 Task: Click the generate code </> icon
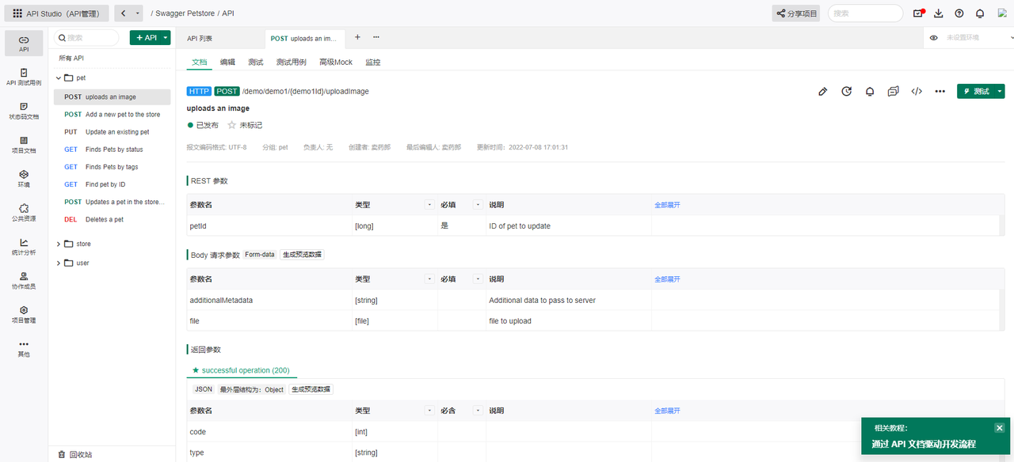point(917,91)
